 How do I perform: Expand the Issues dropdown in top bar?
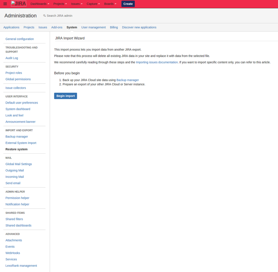click(x=77, y=4)
